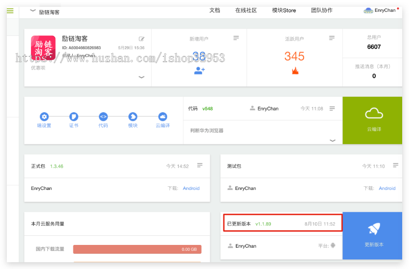
Task: Download Android link for 测试包
Action: tap(387, 188)
